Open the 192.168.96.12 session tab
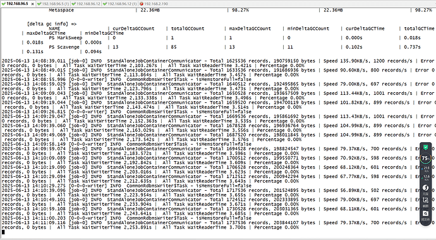 point(86,4)
